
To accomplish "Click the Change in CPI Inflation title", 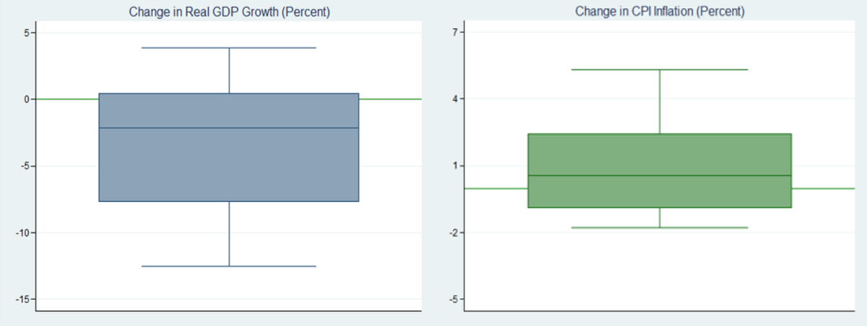I will pos(660,12).
